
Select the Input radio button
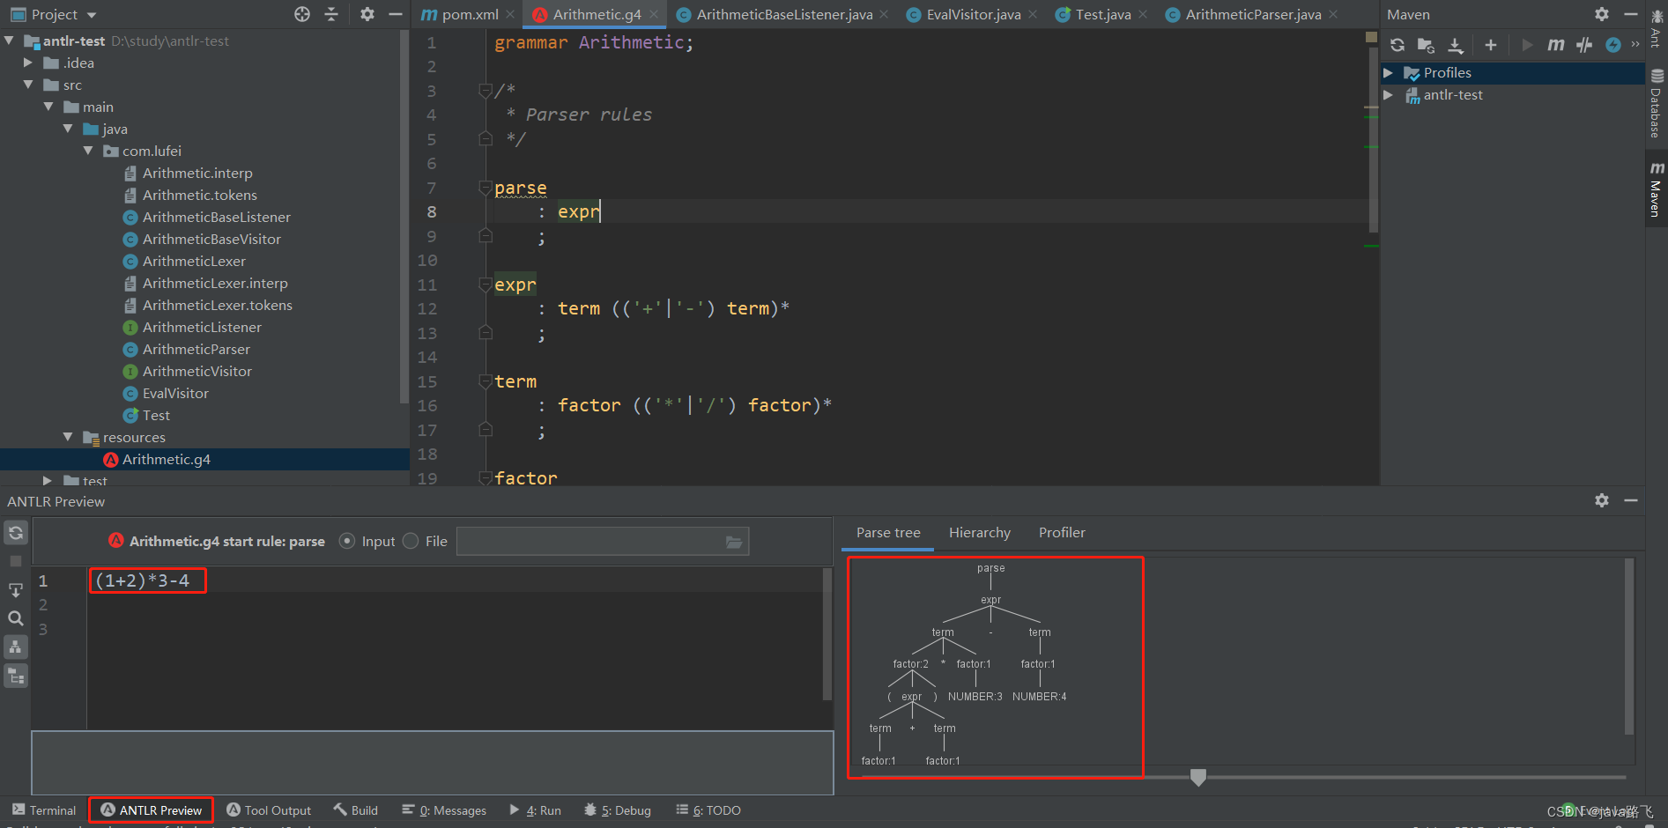click(x=347, y=541)
